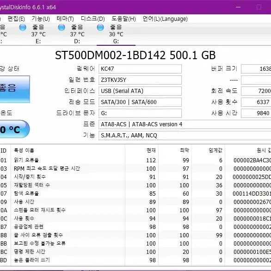Click the 임계값 column header
This screenshot has height=271, width=271.
tap(208, 150)
